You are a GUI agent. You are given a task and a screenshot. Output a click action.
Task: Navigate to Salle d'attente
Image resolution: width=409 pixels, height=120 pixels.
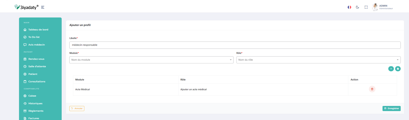pos(37,66)
